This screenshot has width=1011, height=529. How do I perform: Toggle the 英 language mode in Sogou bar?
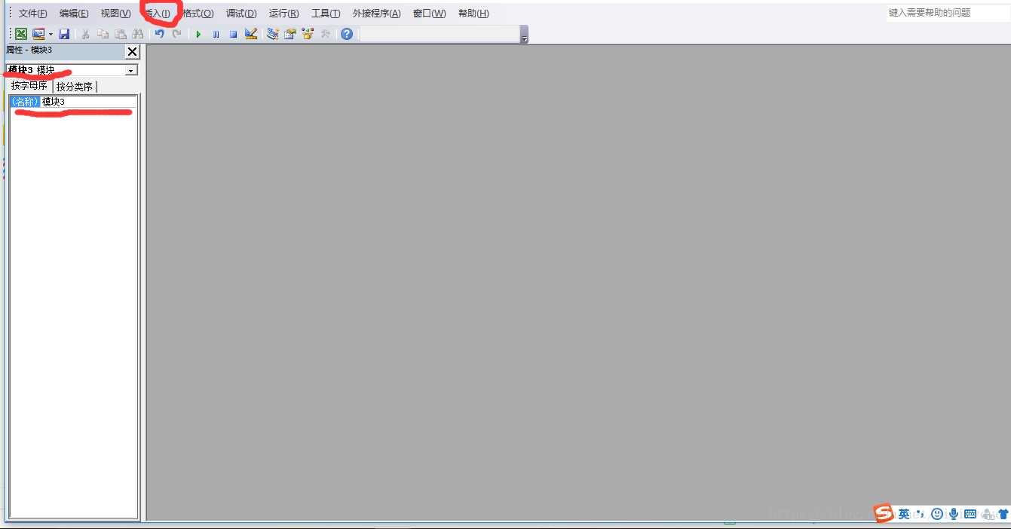(x=904, y=514)
